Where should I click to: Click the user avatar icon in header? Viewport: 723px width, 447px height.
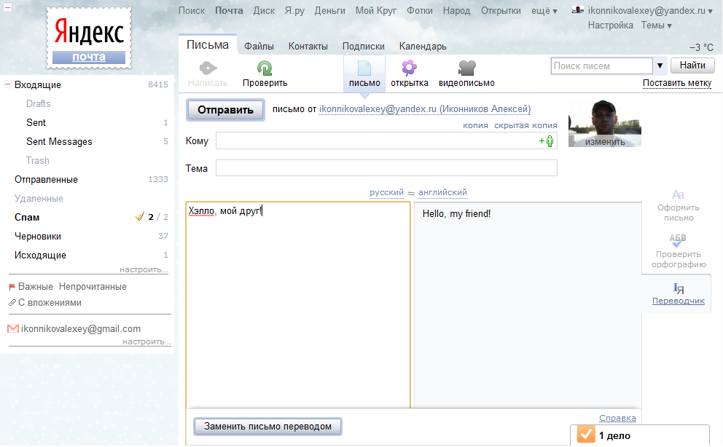pos(578,9)
